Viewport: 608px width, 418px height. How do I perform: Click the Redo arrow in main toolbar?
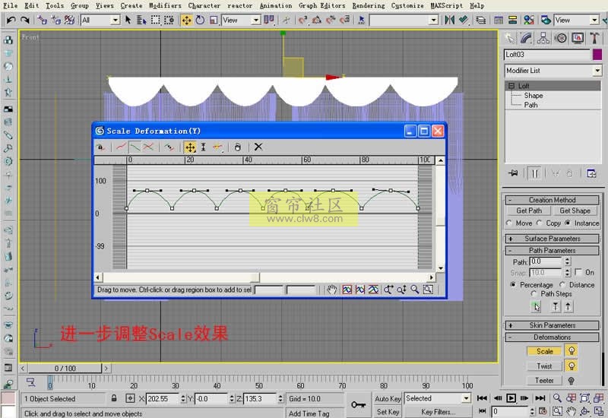(25, 20)
